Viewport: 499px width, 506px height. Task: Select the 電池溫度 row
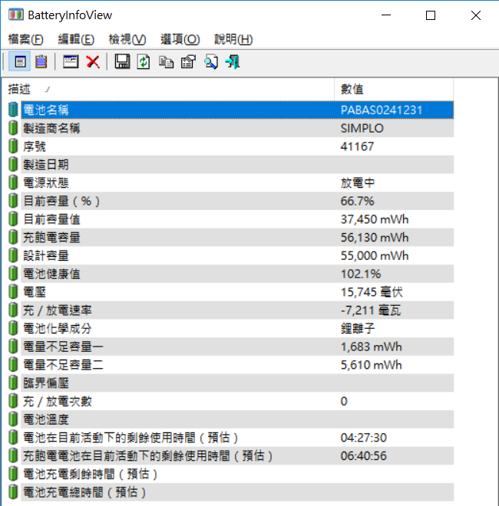[231, 419]
